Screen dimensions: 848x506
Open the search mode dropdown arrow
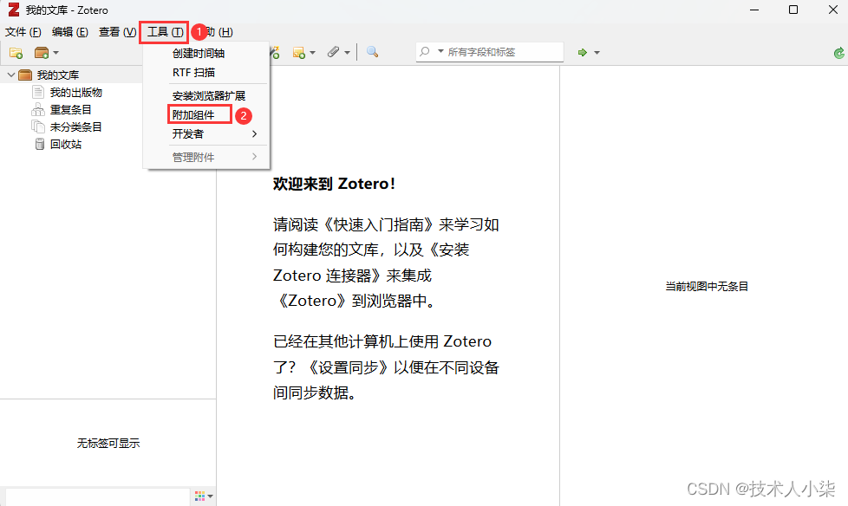click(440, 51)
